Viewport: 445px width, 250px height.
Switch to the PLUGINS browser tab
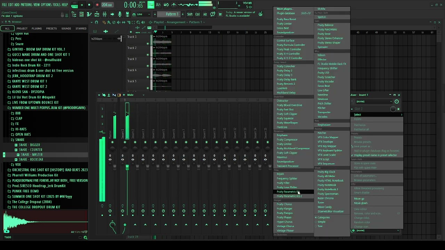[x=37, y=28]
